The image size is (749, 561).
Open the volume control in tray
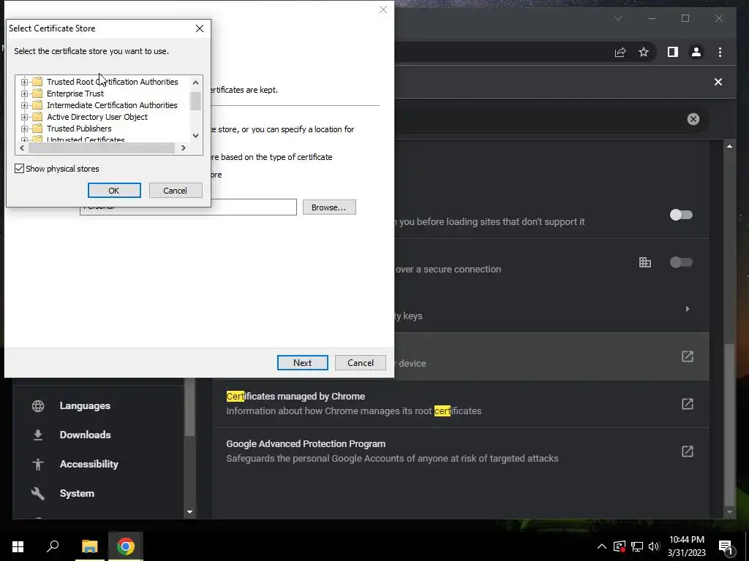tap(654, 546)
